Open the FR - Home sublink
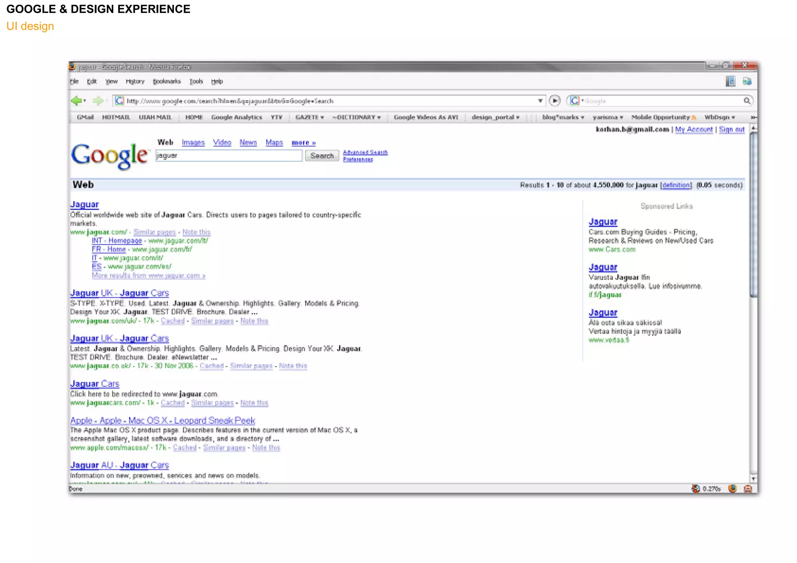797x563 pixels. 109,249
